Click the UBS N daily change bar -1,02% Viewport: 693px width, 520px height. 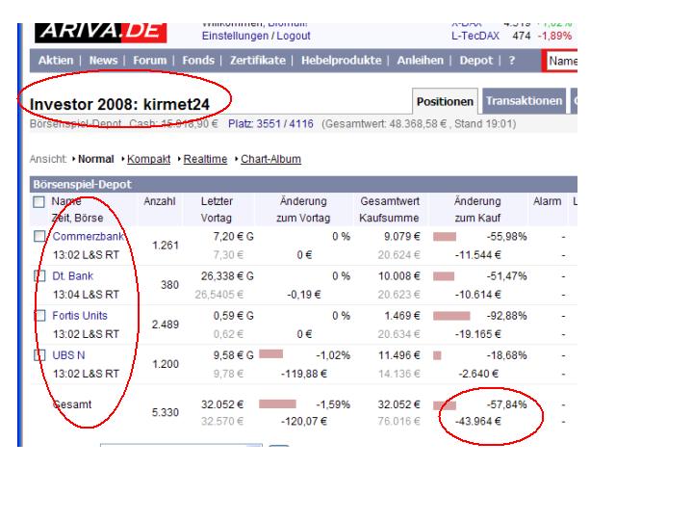pyautogui.click(x=270, y=353)
